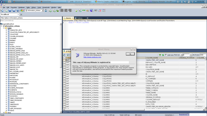
Task: Collapse the Tables folder node
Action: (4, 28)
